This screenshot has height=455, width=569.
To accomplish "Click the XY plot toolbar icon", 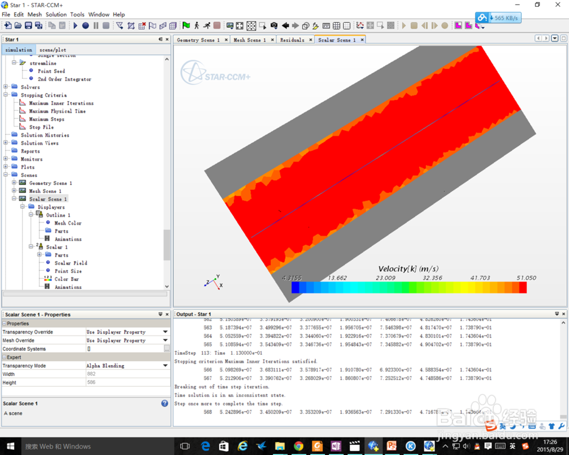I will [360, 26].
